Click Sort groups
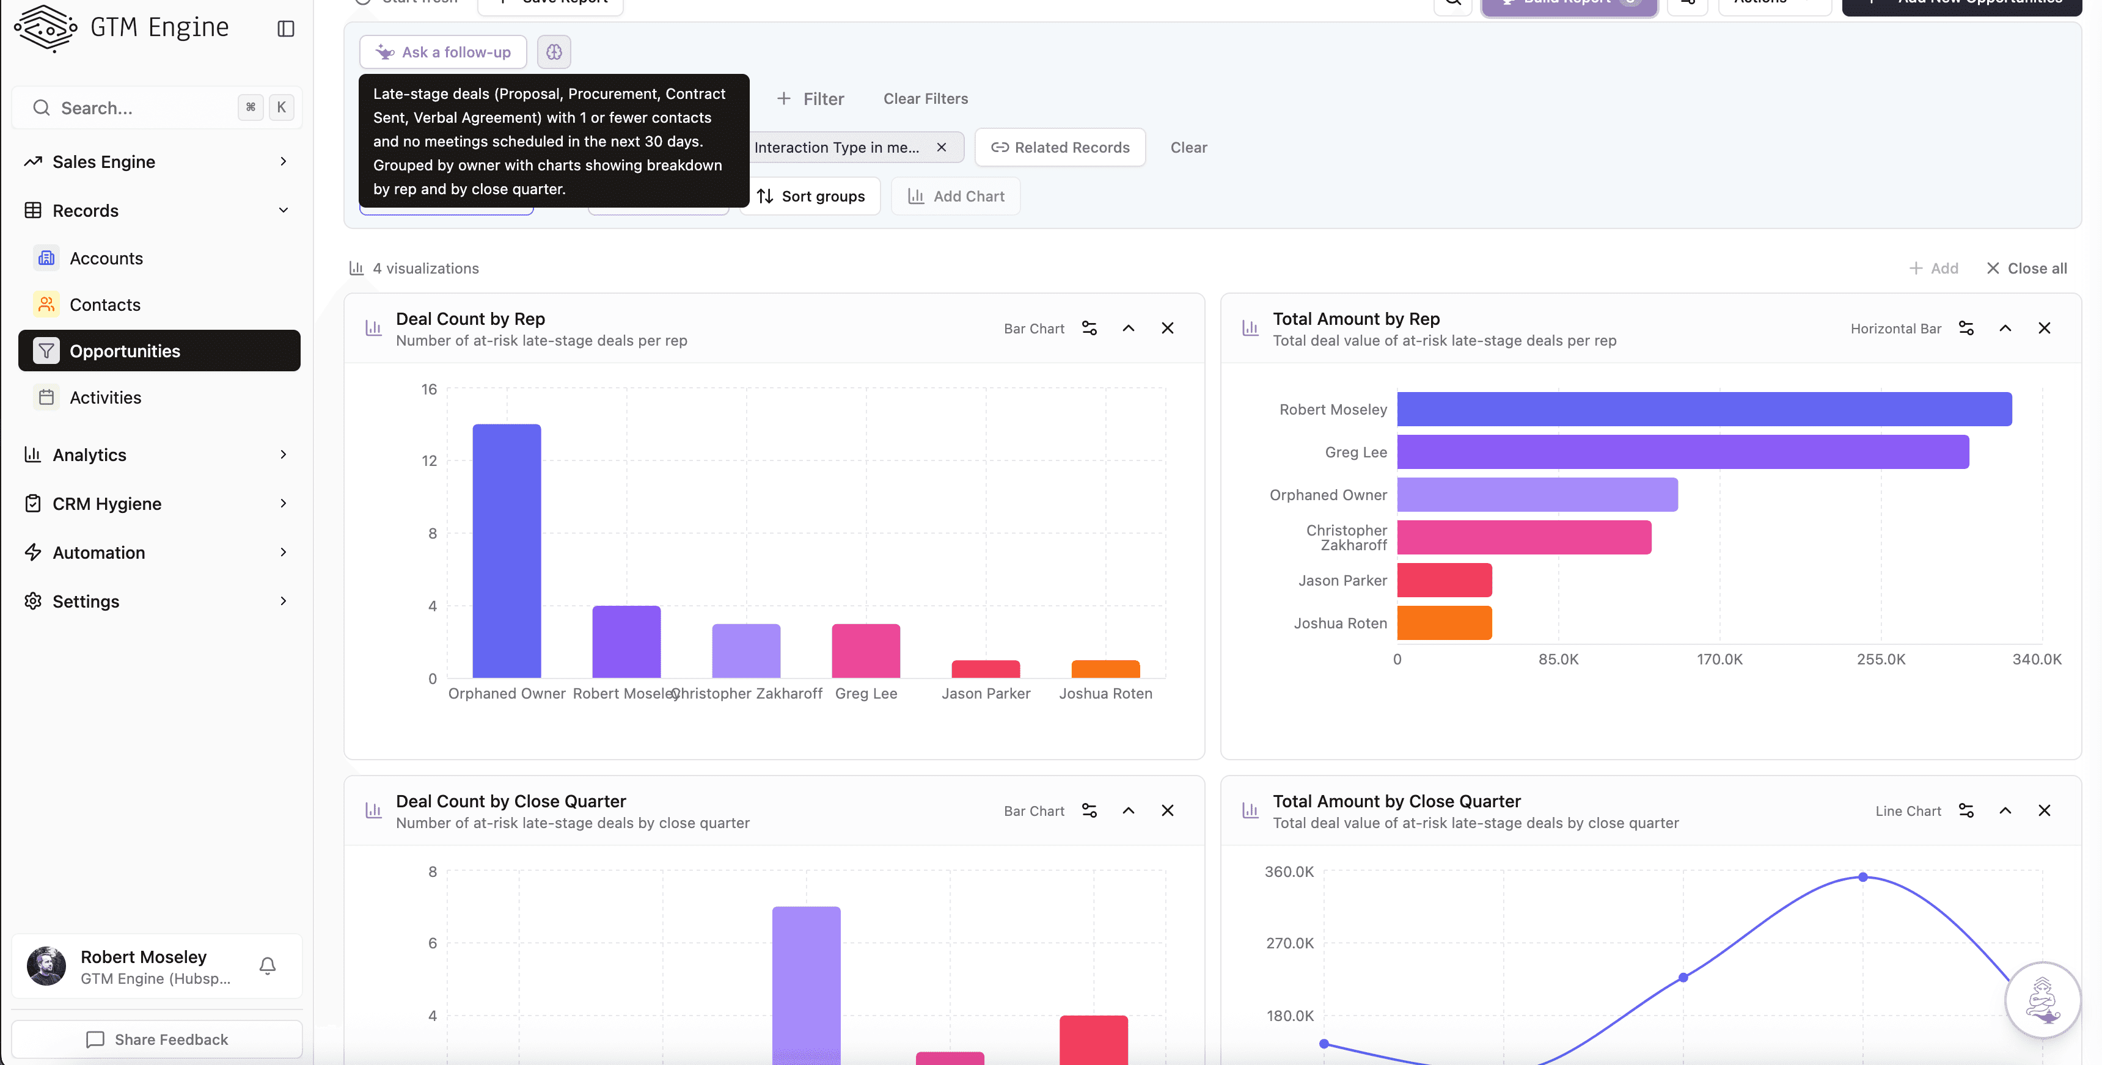The width and height of the screenshot is (2102, 1065). point(810,195)
